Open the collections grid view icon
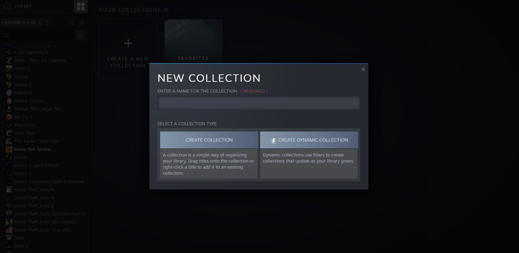This screenshot has width=519, height=253. click(80, 6)
